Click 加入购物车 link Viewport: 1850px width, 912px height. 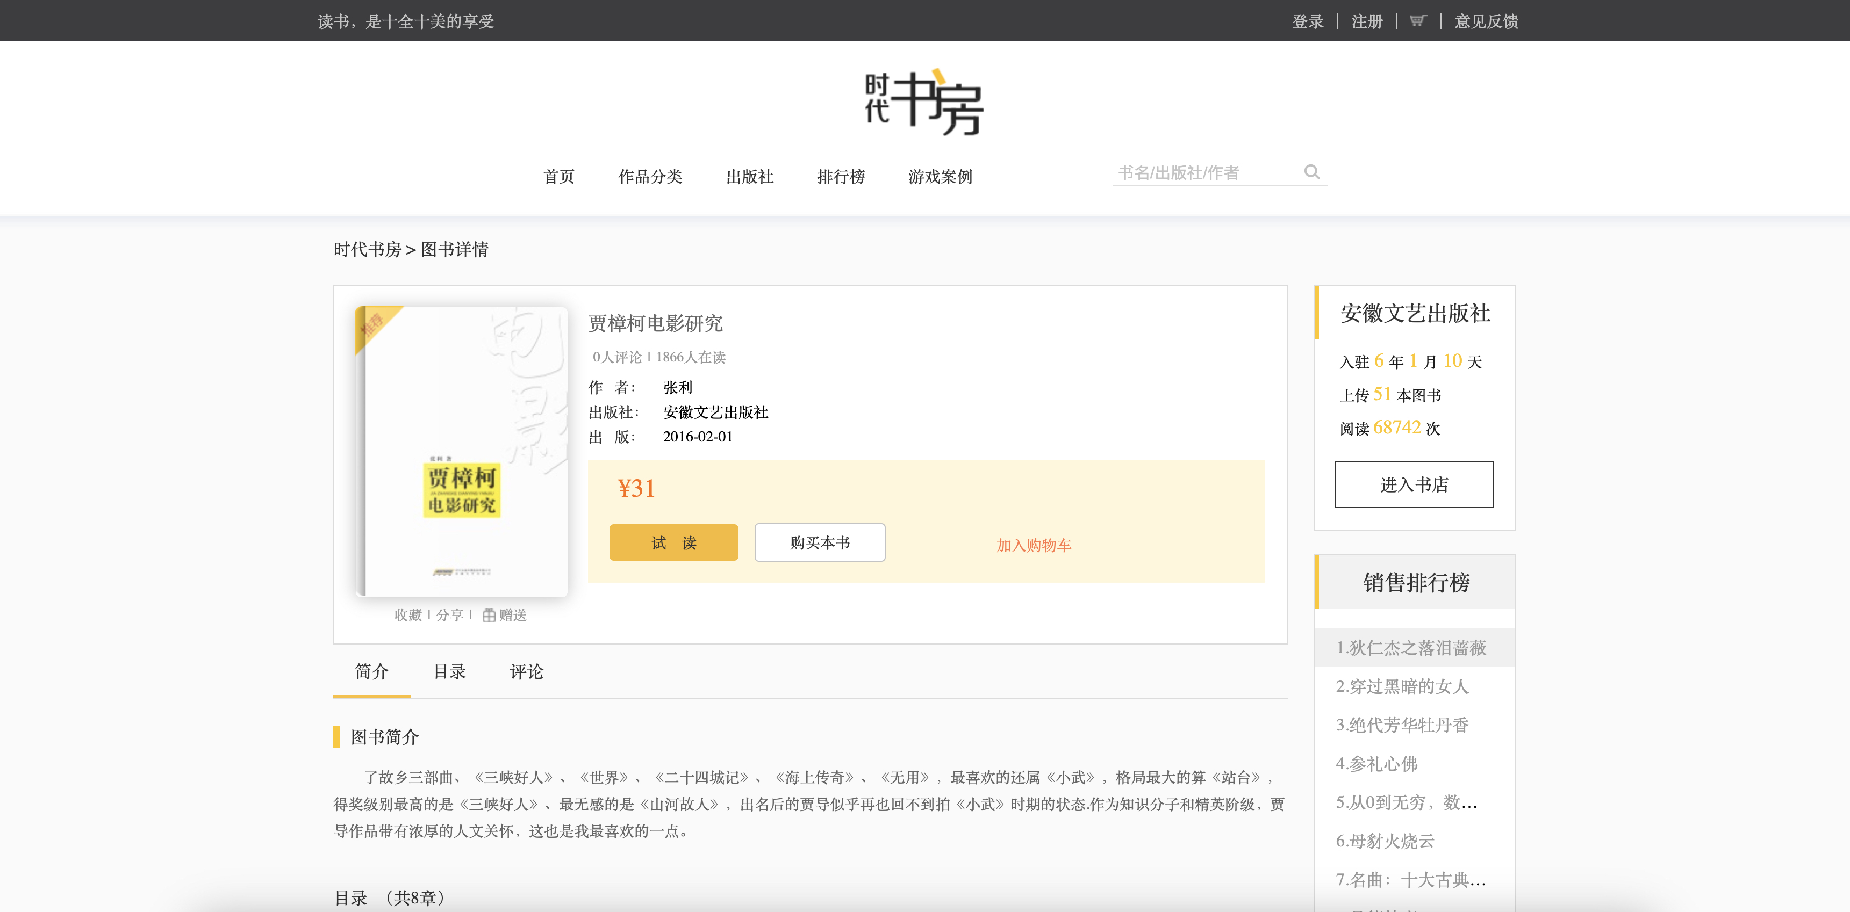[x=1034, y=545]
